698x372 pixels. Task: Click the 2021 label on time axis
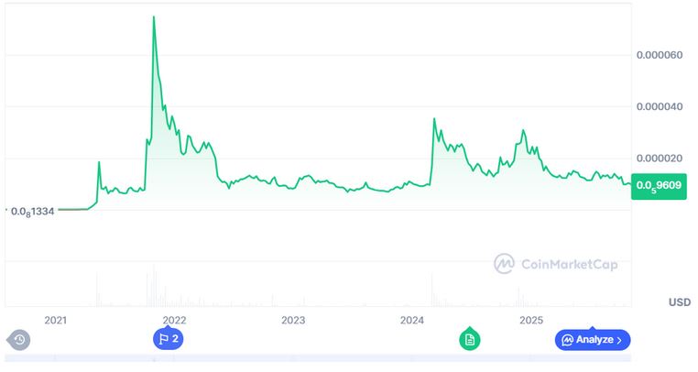tap(56, 321)
